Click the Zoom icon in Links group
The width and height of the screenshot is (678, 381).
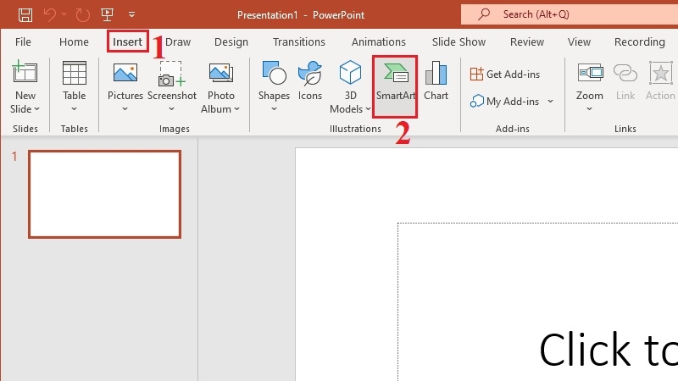pos(590,73)
